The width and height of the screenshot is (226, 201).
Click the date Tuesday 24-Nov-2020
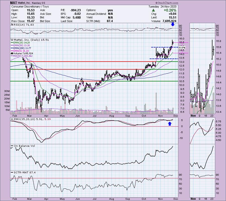coord(162,7)
